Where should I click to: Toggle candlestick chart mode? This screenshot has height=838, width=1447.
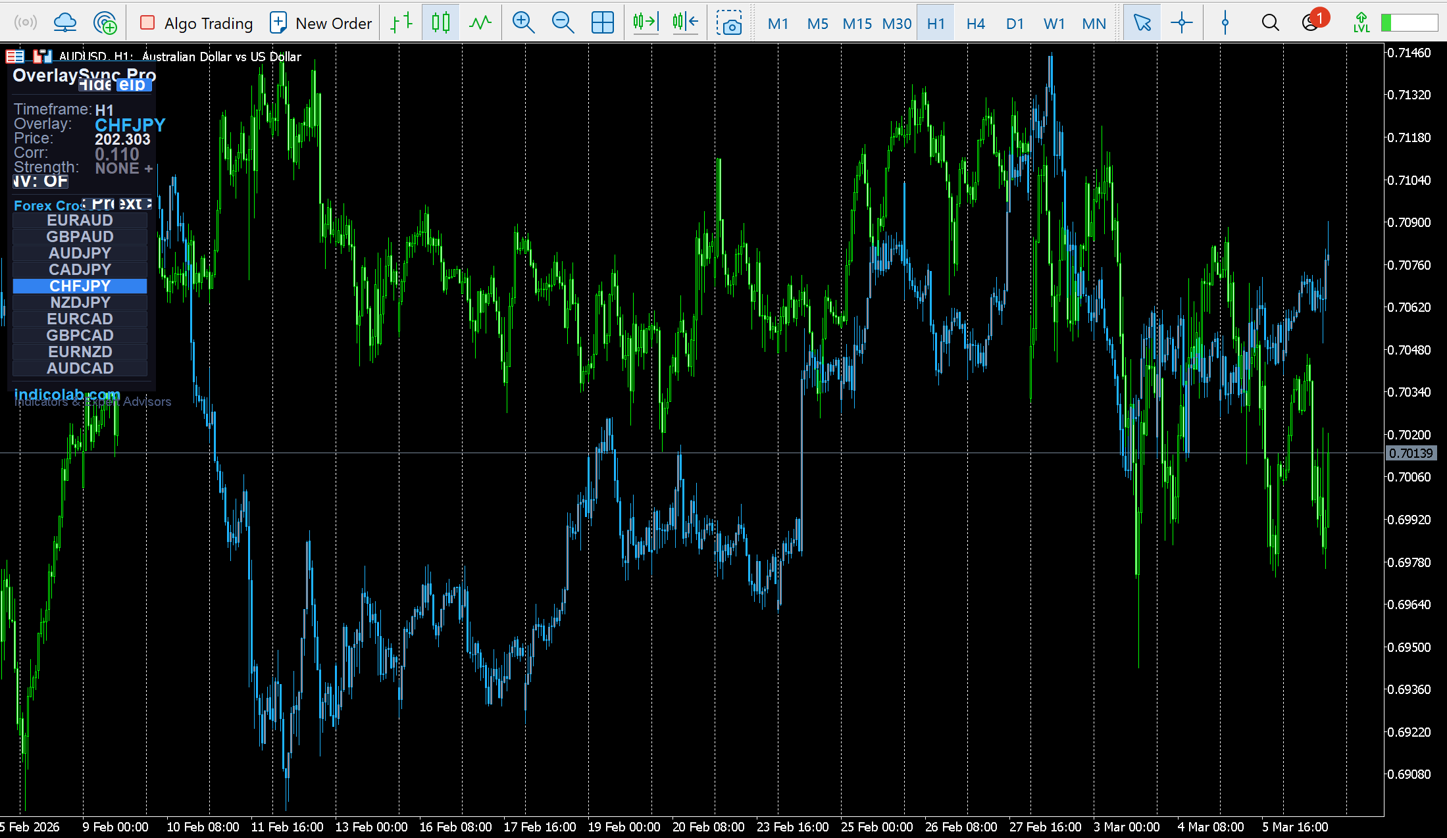[x=440, y=24]
